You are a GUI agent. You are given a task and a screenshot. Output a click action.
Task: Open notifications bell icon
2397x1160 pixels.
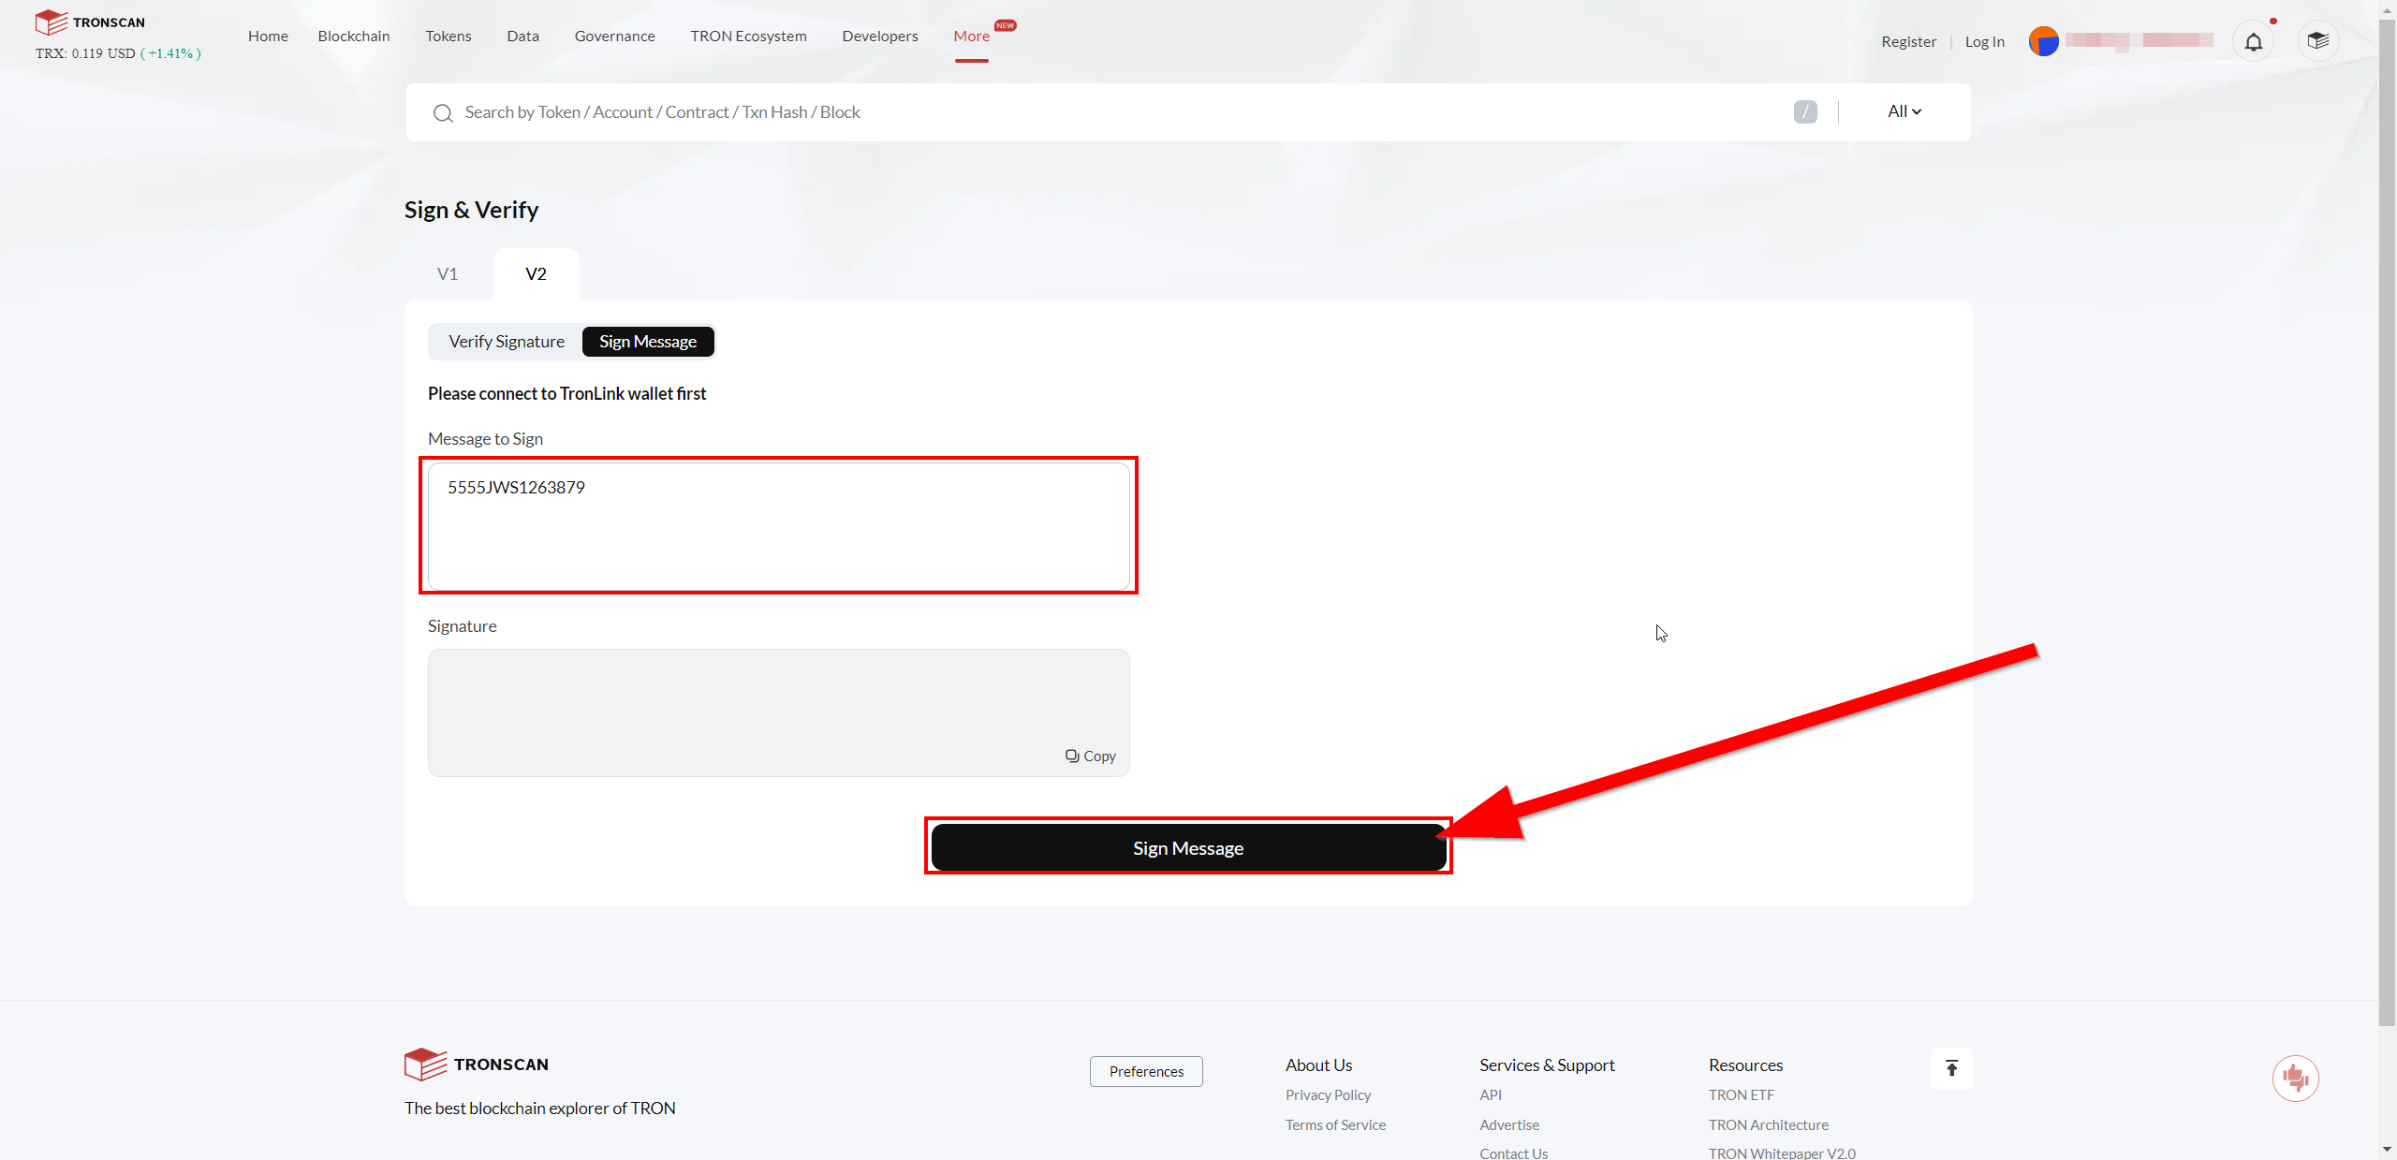pyautogui.click(x=2253, y=42)
